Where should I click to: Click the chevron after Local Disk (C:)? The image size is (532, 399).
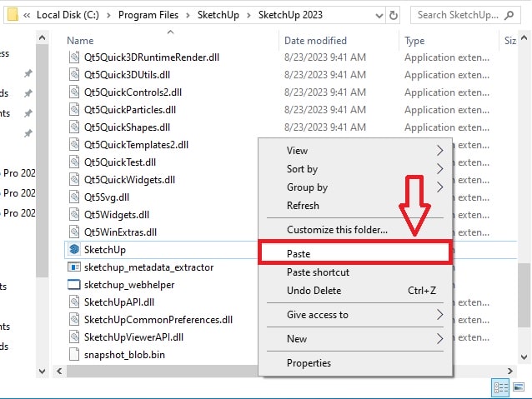[108, 15]
